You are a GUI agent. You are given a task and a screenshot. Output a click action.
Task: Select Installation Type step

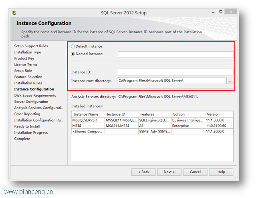[28, 52]
